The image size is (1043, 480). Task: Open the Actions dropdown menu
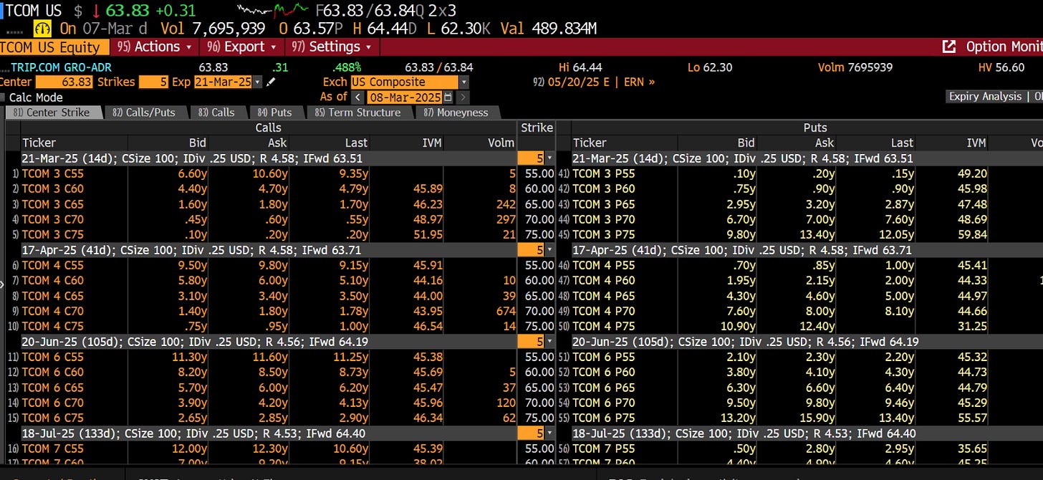tap(155, 47)
